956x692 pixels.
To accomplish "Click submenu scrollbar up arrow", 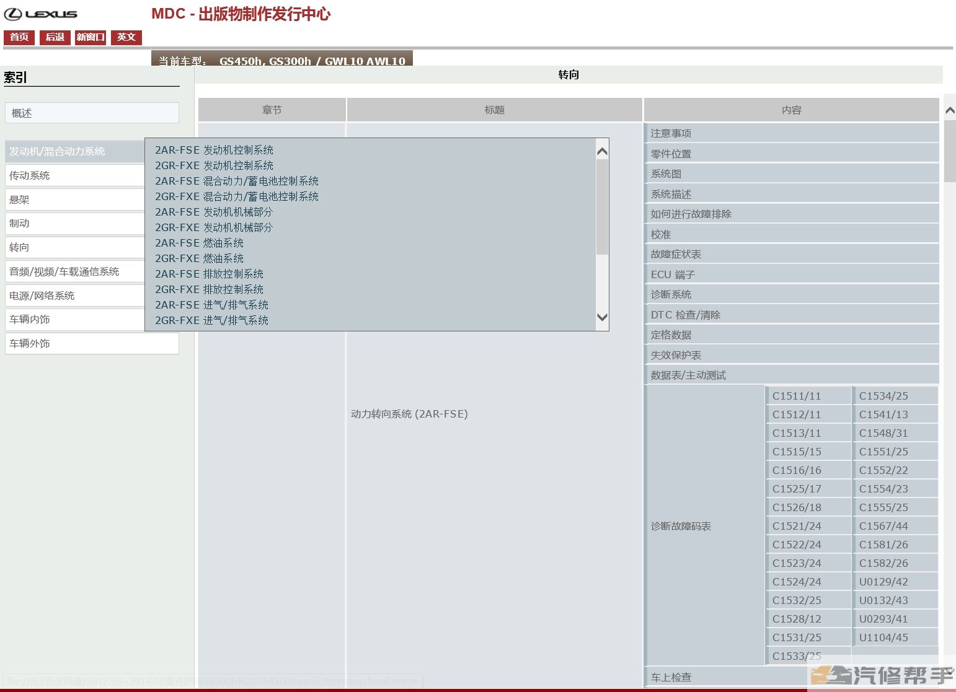I will click(x=602, y=151).
